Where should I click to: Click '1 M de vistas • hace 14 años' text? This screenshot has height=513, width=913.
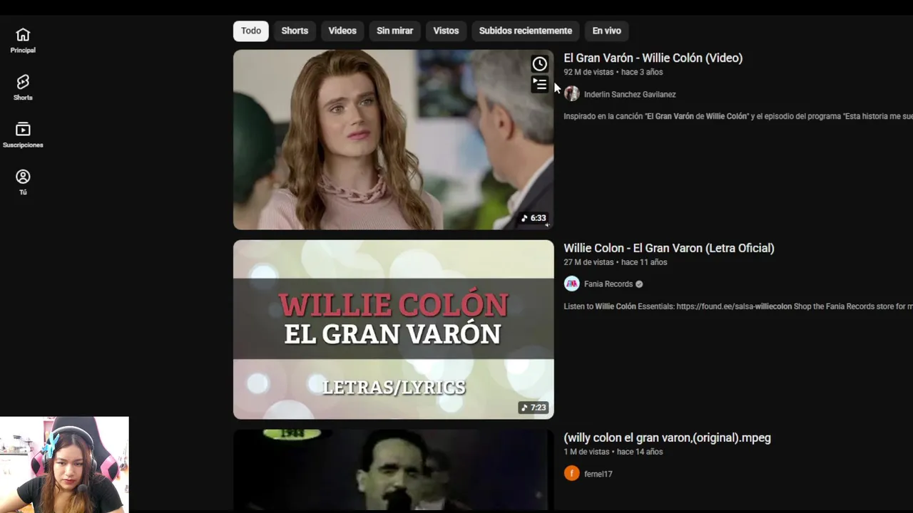tap(613, 452)
